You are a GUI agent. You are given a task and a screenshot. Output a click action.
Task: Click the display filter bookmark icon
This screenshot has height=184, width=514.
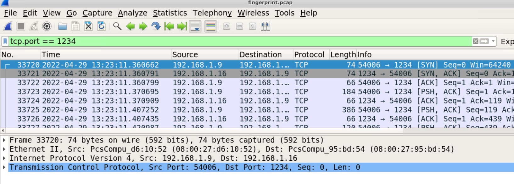5,41
